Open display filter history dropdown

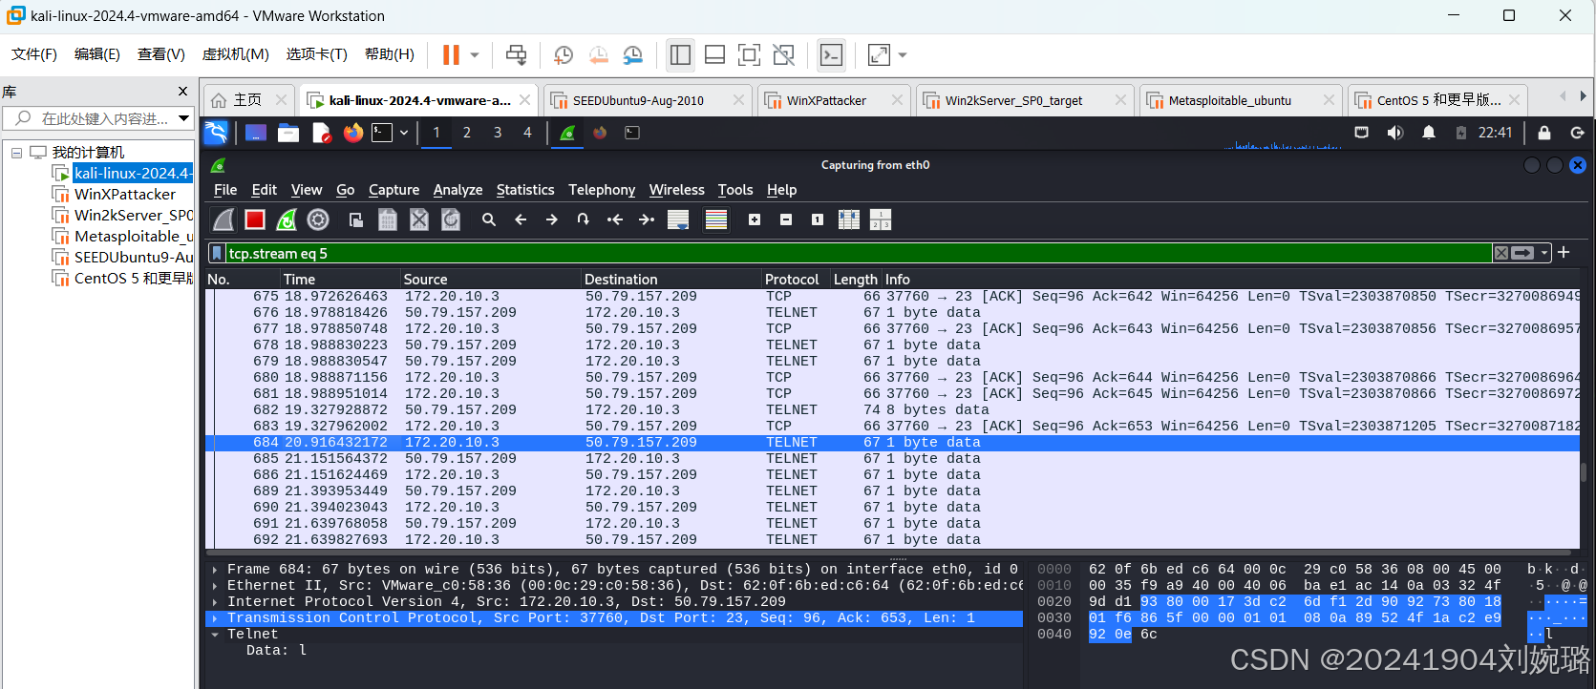point(1544,253)
